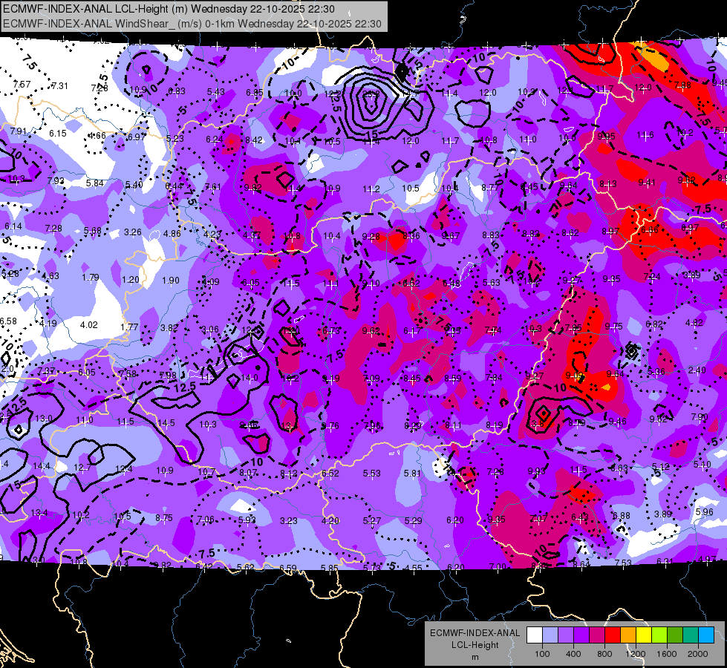727x668 pixels.
Task: Click the 7.90 grid value
Action: click(700, 416)
